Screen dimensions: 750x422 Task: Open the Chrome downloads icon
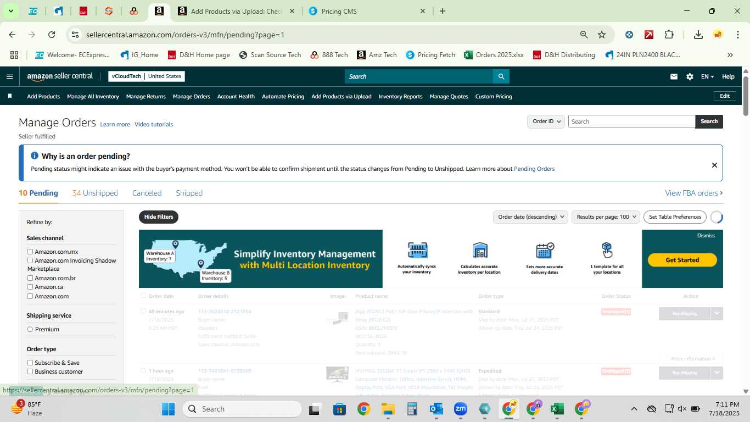[698, 35]
